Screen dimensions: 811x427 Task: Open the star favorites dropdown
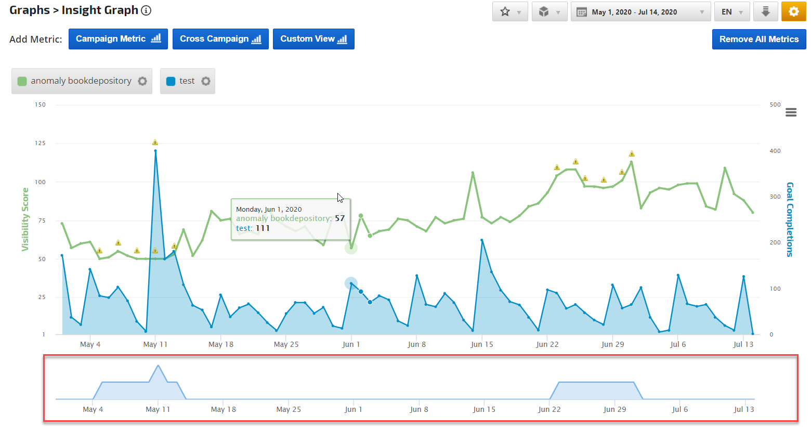coord(510,12)
